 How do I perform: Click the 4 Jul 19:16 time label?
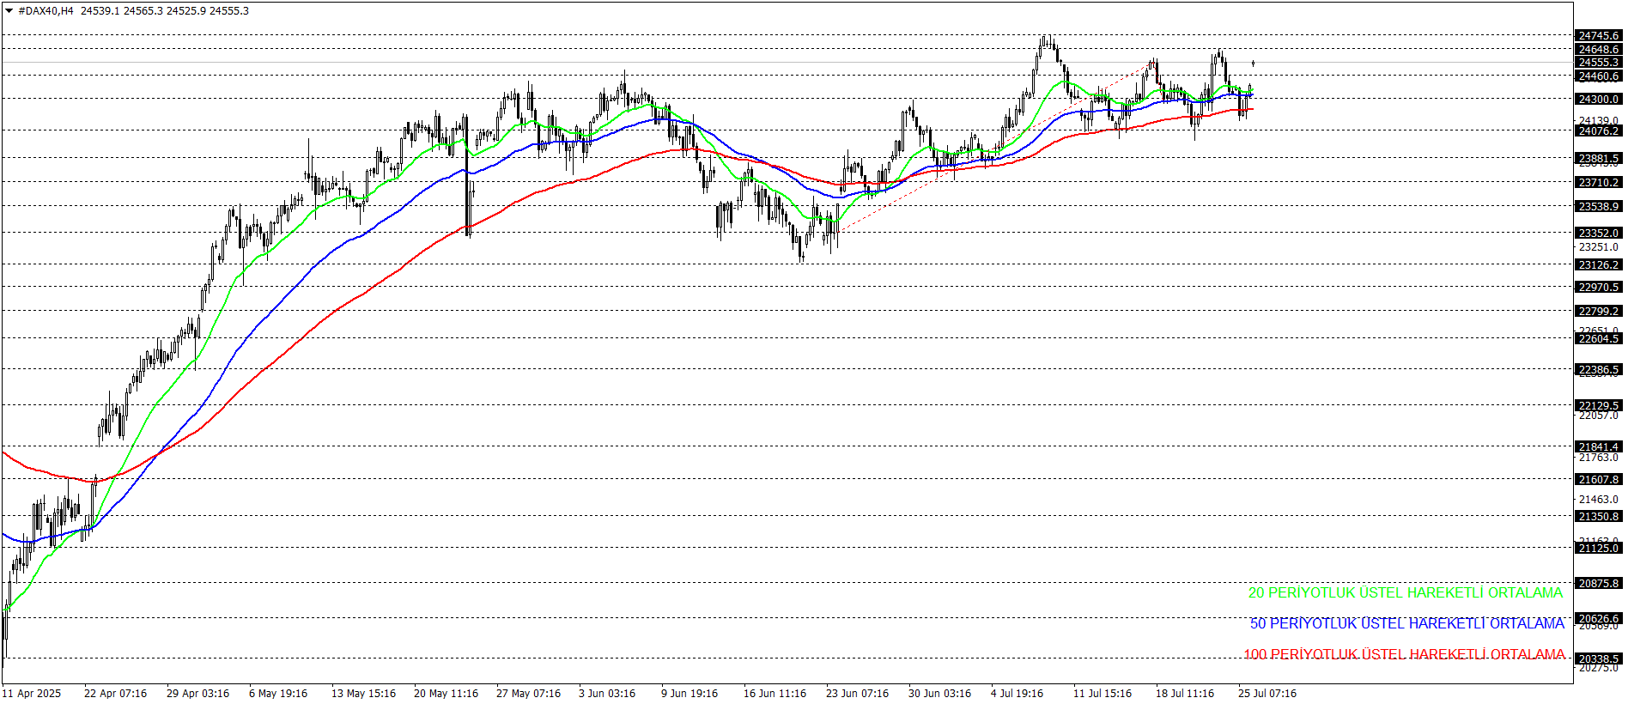coord(1017,693)
